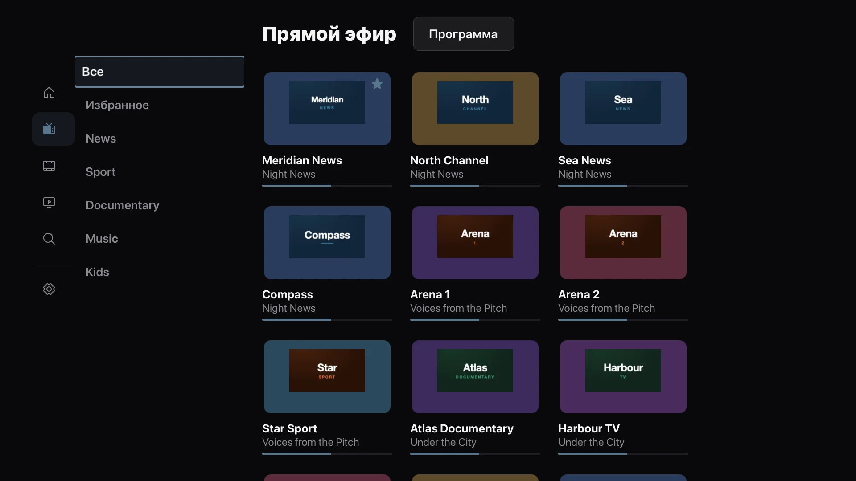Click the Прямой эфир page heading

329,34
